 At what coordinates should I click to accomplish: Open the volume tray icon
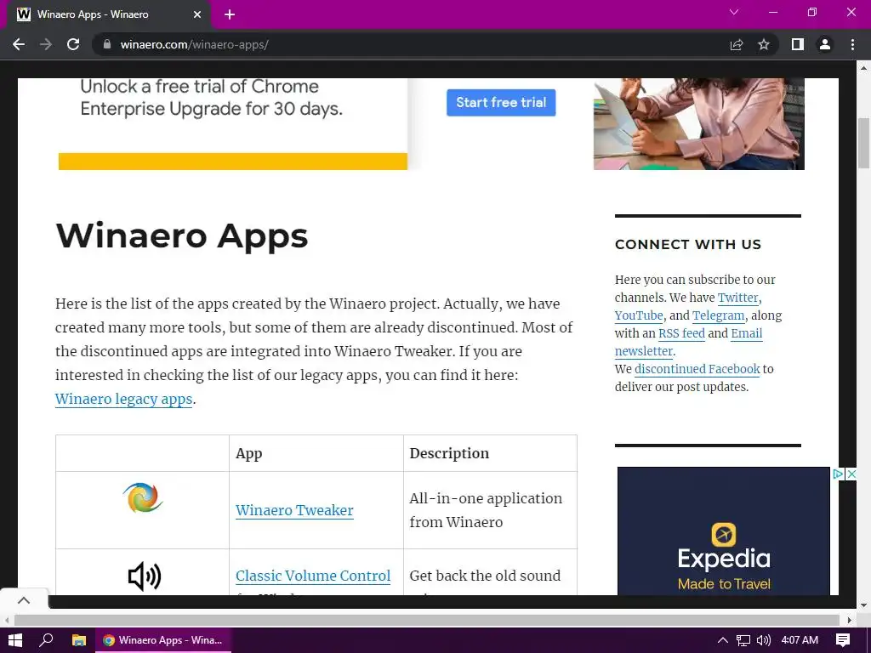coord(764,640)
